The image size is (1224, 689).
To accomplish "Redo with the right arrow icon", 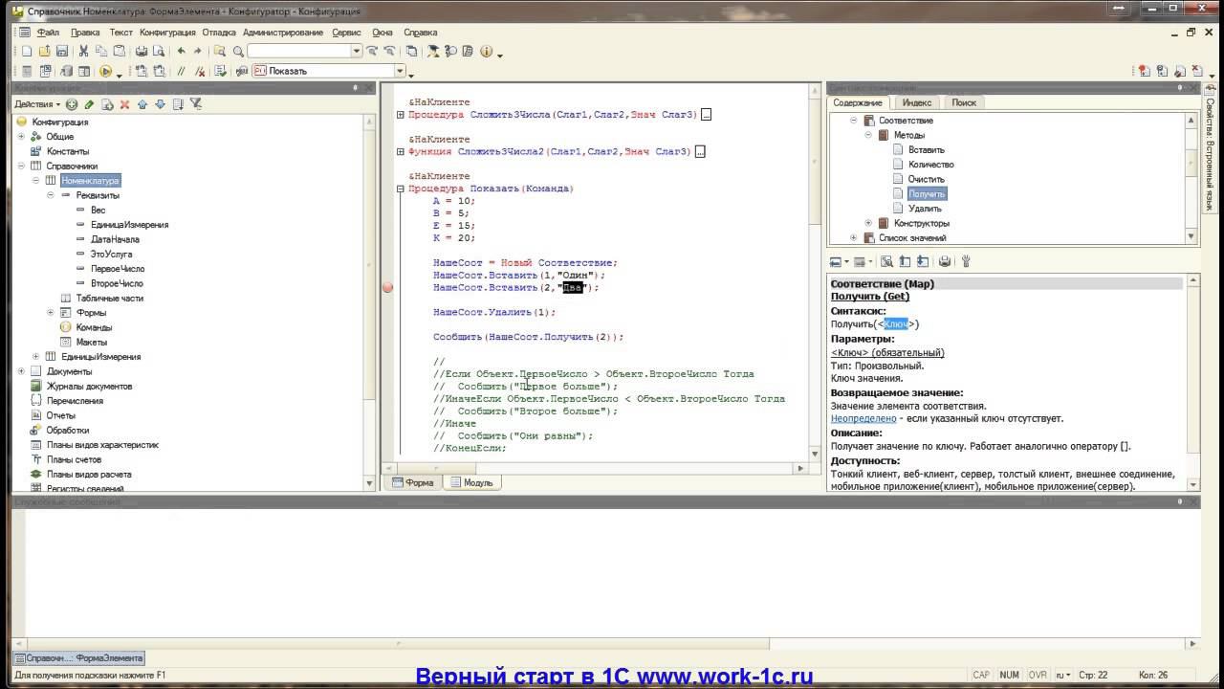I will 198,52.
